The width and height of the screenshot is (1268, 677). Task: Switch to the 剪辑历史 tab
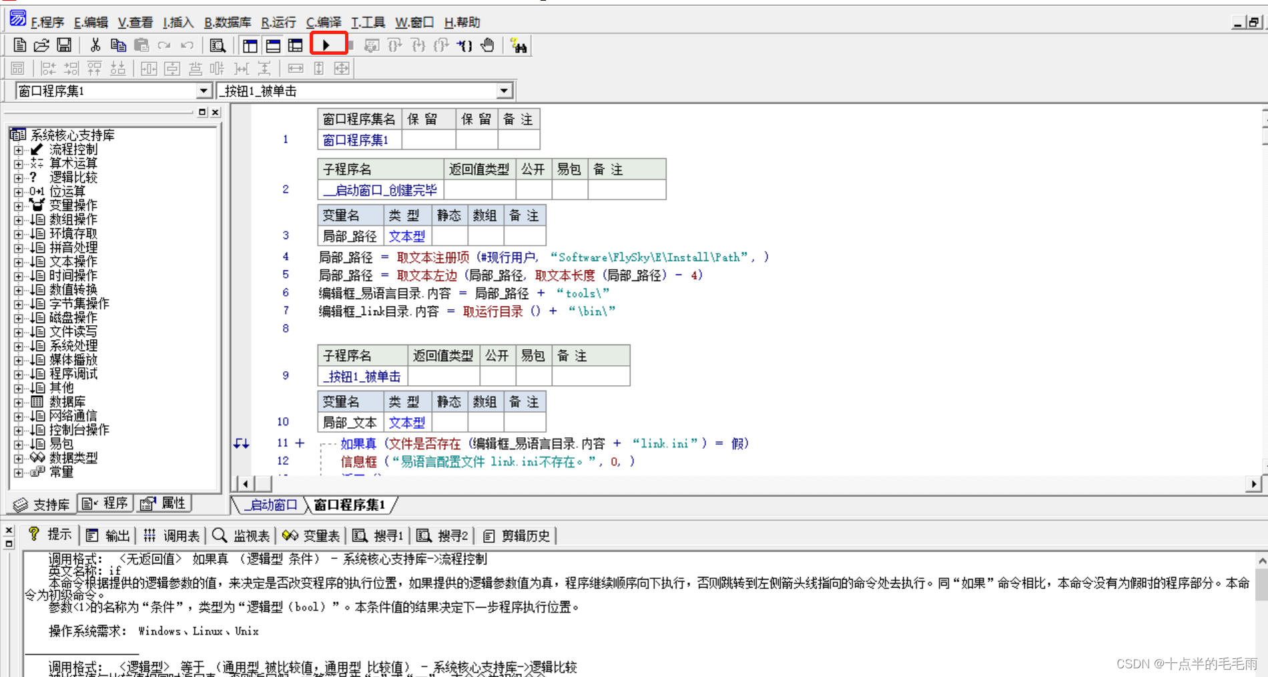pyautogui.click(x=516, y=535)
